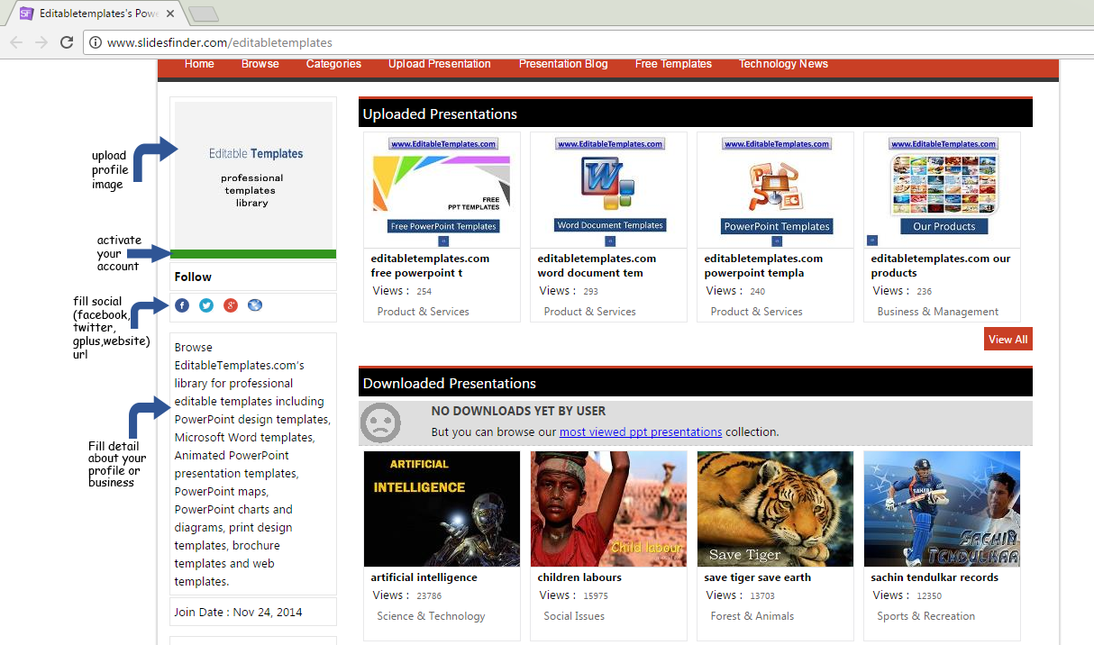The width and height of the screenshot is (1094, 645).
Task: Open the Home menu item
Action: 199,64
